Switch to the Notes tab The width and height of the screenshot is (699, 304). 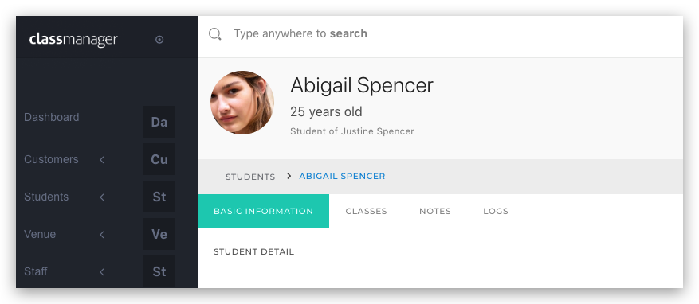[435, 211]
